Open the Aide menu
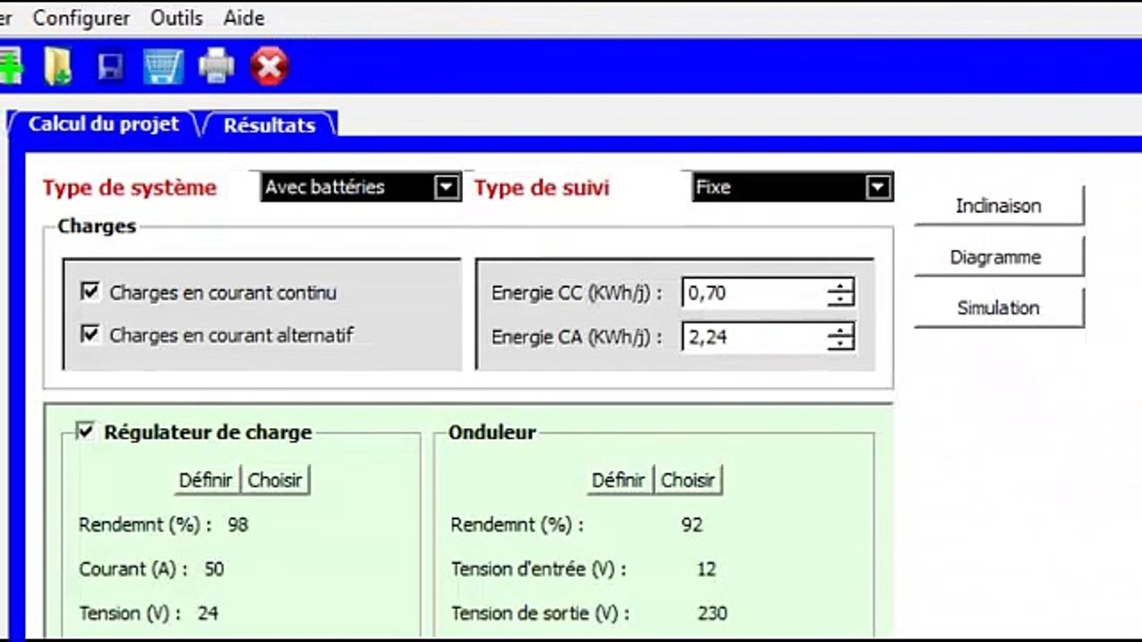The image size is (1142, 642). pos(244,18)
